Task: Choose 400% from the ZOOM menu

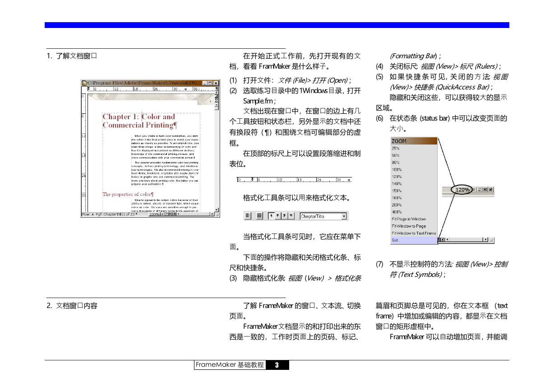Action: [397, 212]
